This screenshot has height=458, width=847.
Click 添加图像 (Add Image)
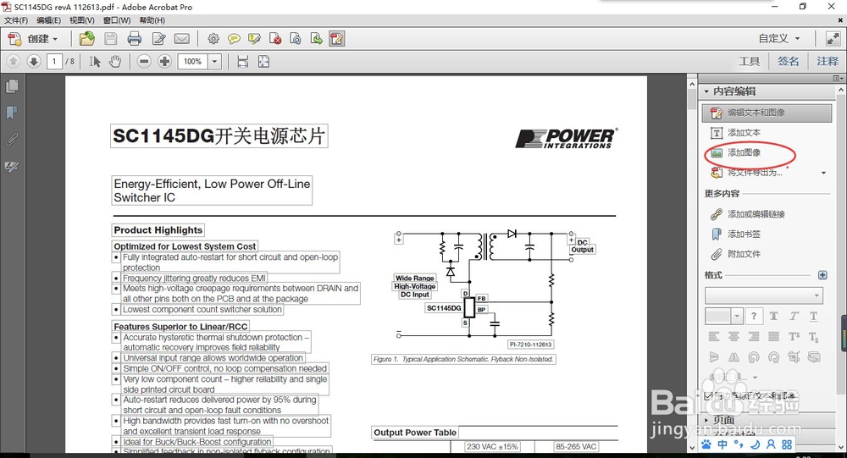pyautogui.click(x=744, y=153)
